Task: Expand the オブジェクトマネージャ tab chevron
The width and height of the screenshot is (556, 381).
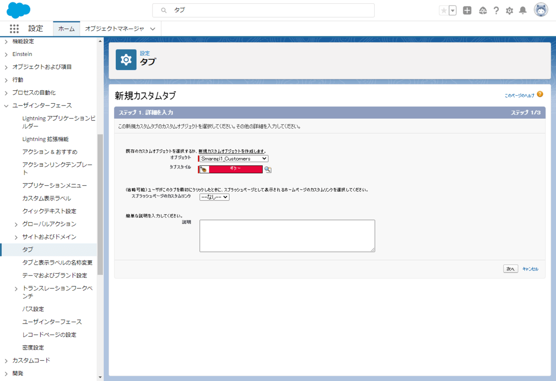Action: 152,29
